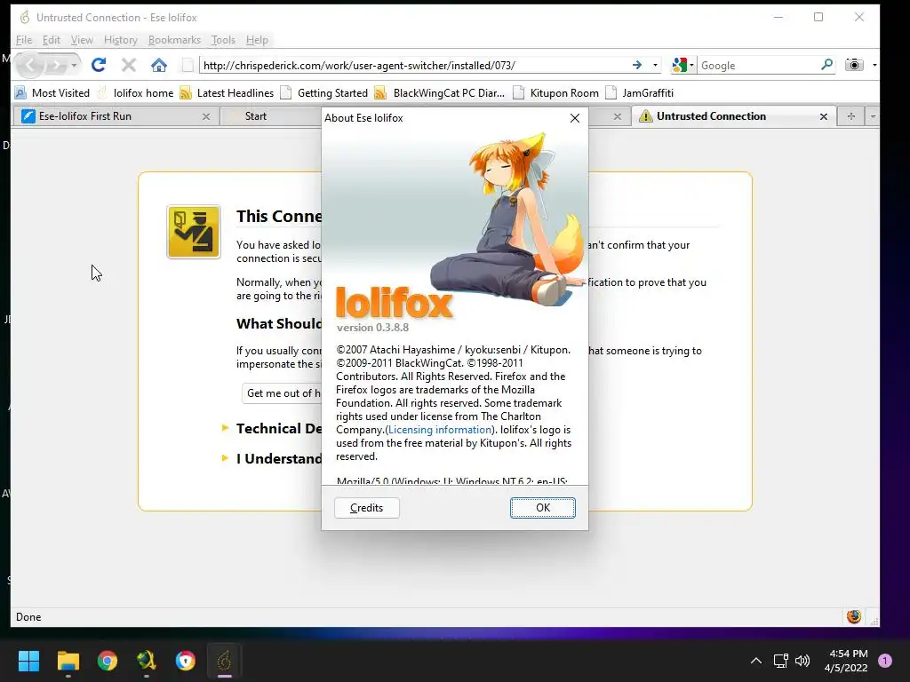Viewport: 910px width, 682px height.
Task: Close the Ese-lolifox First Run tab
Action: [x=206, y=116]
